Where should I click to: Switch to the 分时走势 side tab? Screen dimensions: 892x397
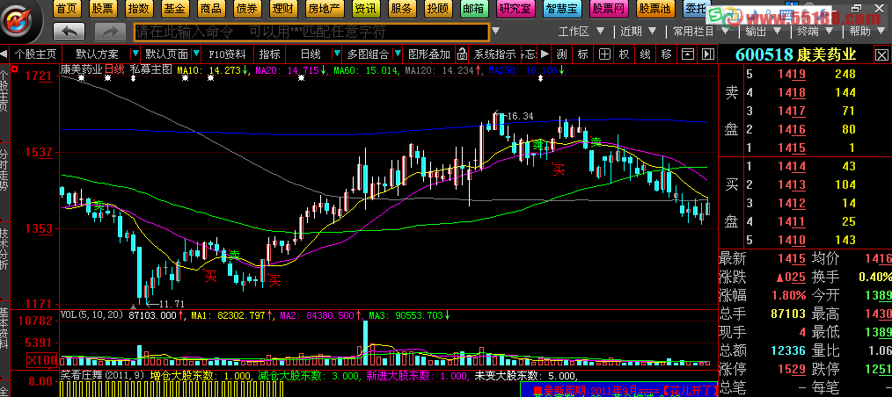pos(4,168)
